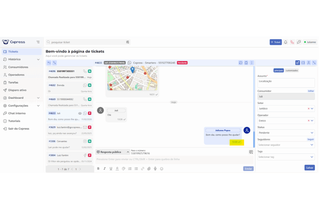Image resolution: width=319 pixels, height=210 pixels.
Task: Open the emoji picker
Action: coord(162,168)
